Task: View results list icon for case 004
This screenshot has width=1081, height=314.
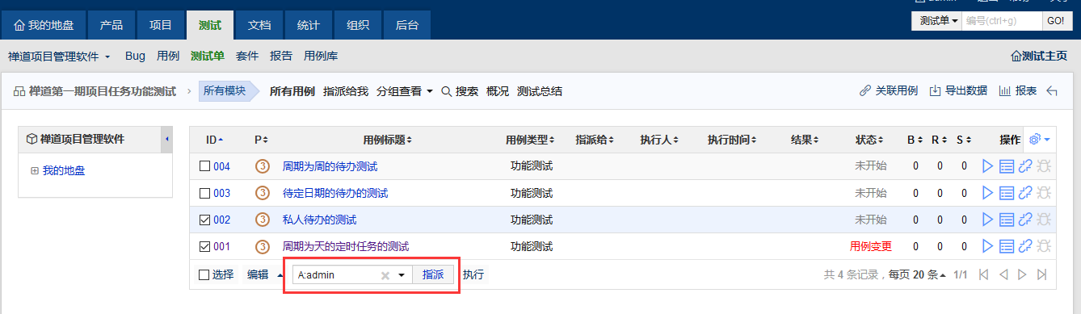Action: coord(1007,166)
